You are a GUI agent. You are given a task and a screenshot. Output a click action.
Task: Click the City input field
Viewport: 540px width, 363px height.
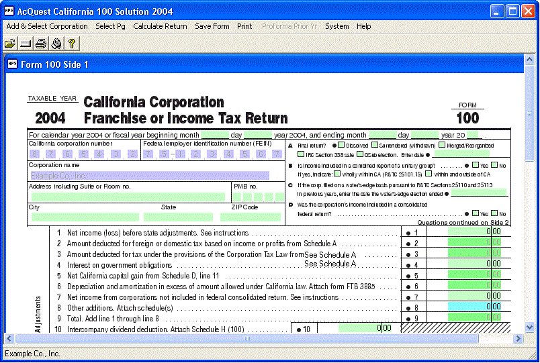[x=85, y=217]
